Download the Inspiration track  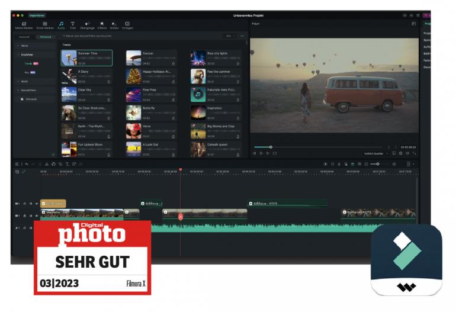pyautogui.click(x=238, y=118)
